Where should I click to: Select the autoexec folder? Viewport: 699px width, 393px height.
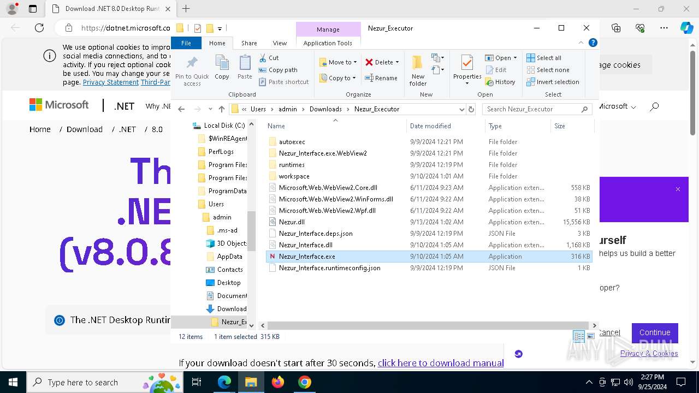click(x=292, y=142)
